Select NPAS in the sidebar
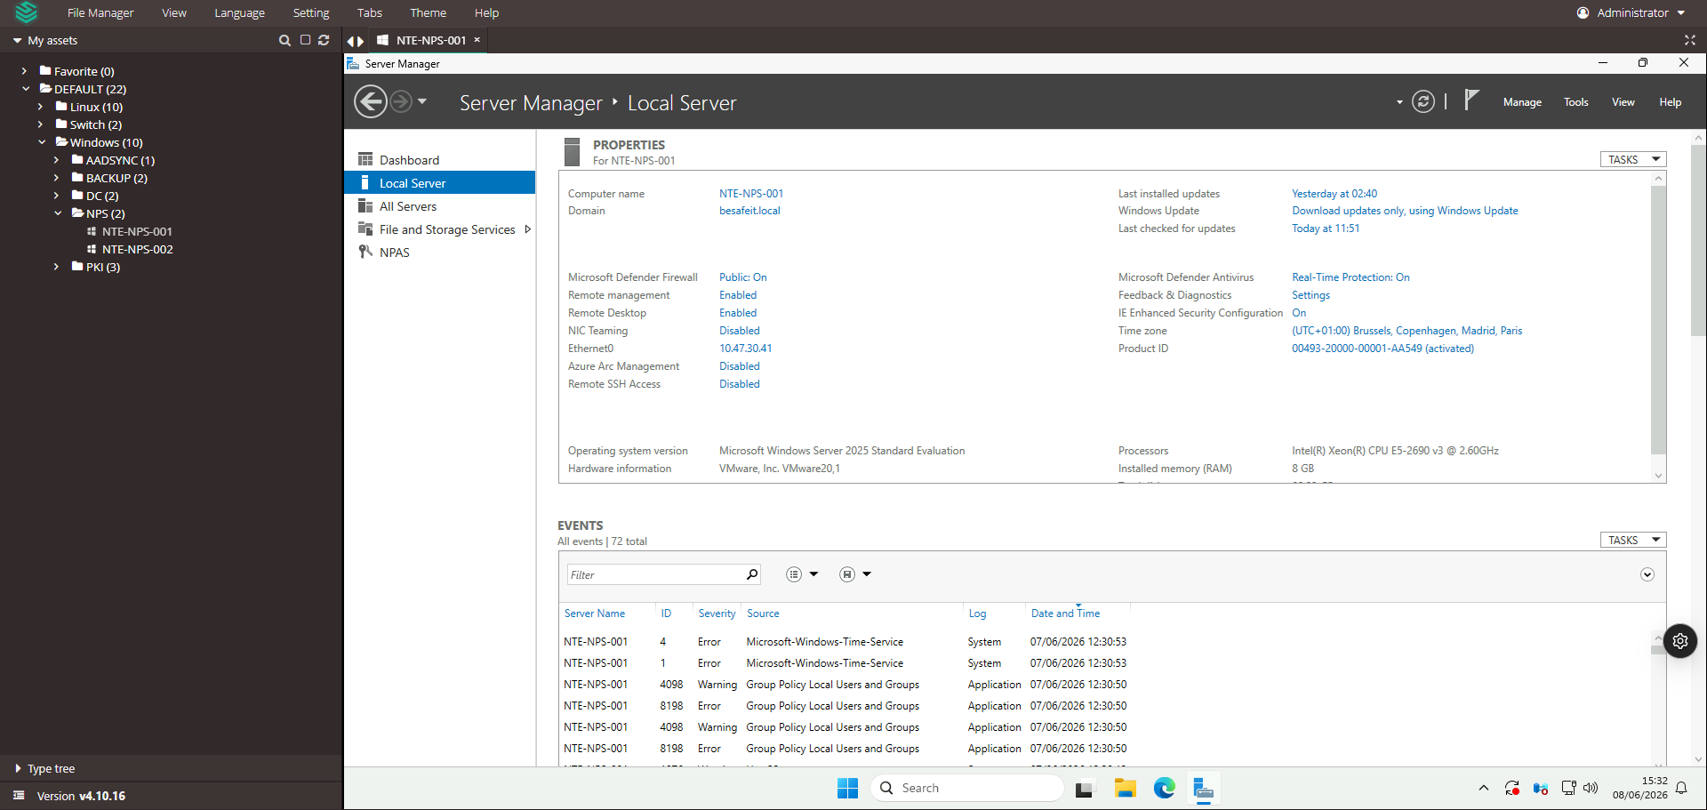 coord(395,253)
